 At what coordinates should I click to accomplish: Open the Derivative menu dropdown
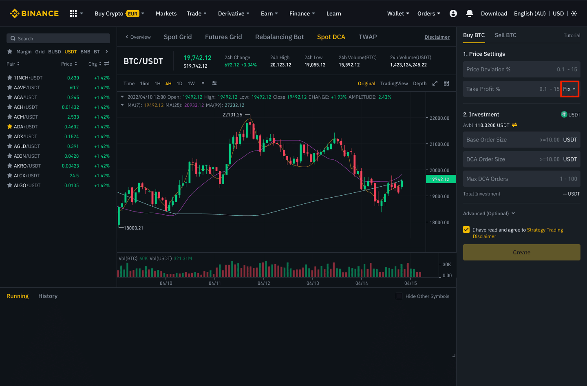[x=234, y=13]
